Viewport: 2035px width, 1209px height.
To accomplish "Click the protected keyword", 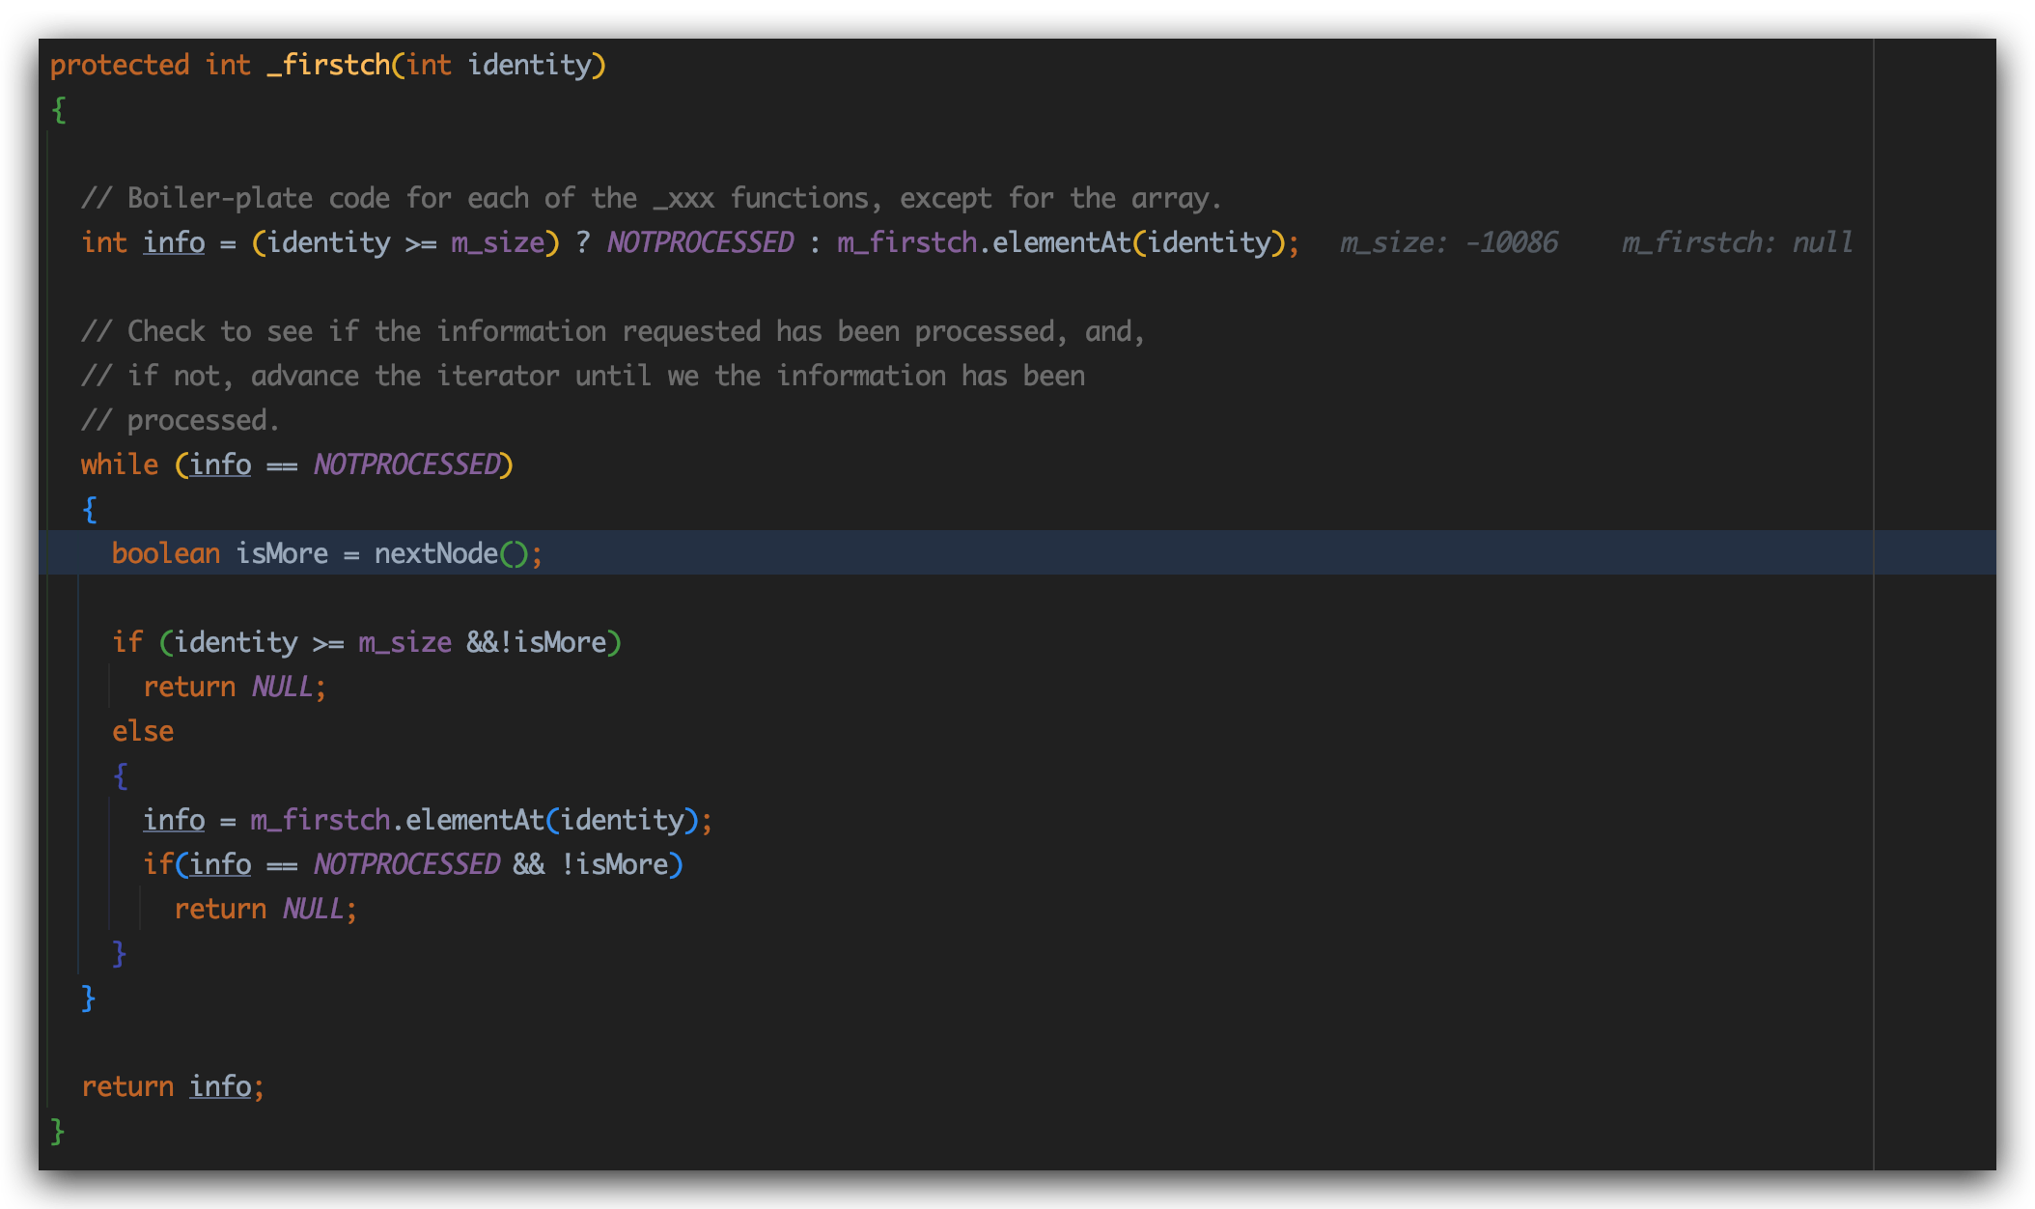I will click(119, 65).
